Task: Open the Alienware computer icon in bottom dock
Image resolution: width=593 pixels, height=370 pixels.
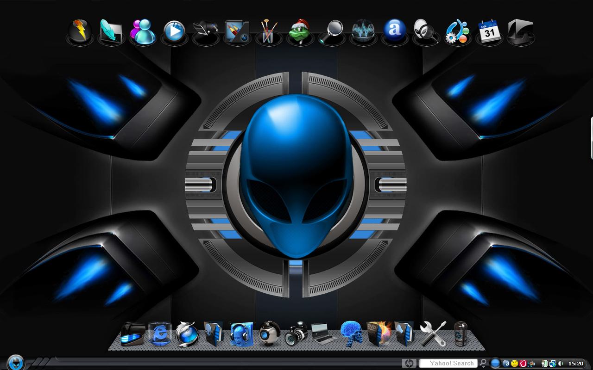Action: click(x=132, y=334)
